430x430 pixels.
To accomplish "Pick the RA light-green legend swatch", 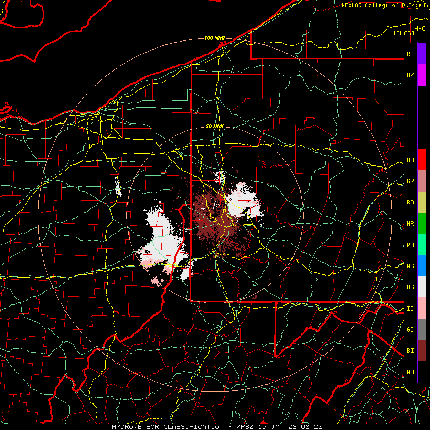I will [x=422, y=245].
